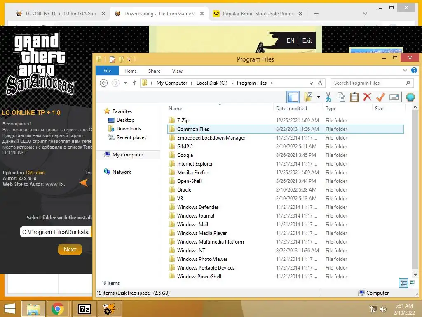Select Downloads in Favorites
The image size is (422, 317).
click(x=129, y=129)
